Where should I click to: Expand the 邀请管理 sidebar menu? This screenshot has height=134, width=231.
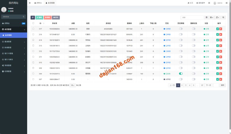point(13,41)
